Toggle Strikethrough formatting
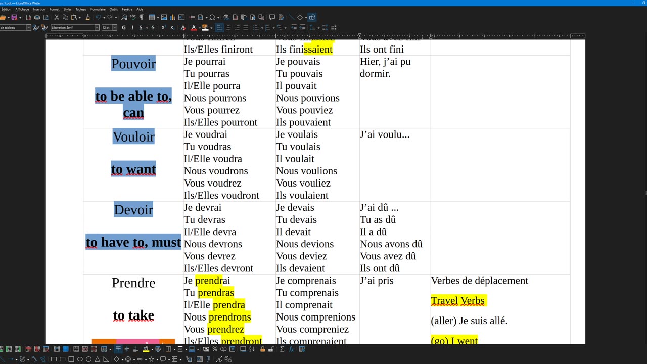 click(153, 27)
